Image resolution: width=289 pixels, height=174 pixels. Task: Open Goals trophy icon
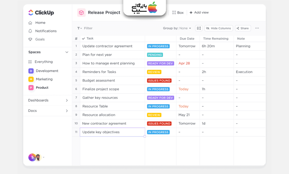point(30,39)
